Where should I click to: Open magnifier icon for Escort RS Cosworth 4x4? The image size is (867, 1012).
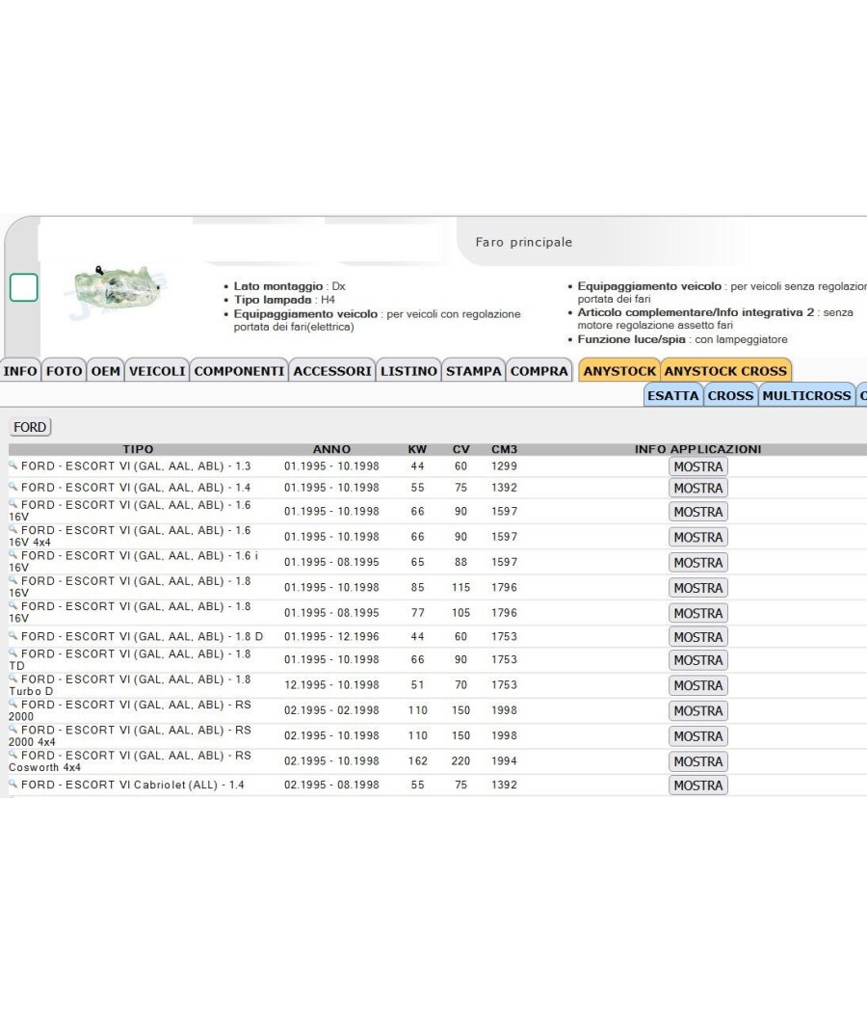[x=13, y=754]
